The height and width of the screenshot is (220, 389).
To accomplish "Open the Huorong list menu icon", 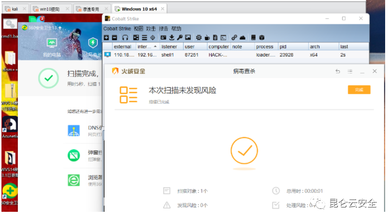I will click(x=350, y=71).
